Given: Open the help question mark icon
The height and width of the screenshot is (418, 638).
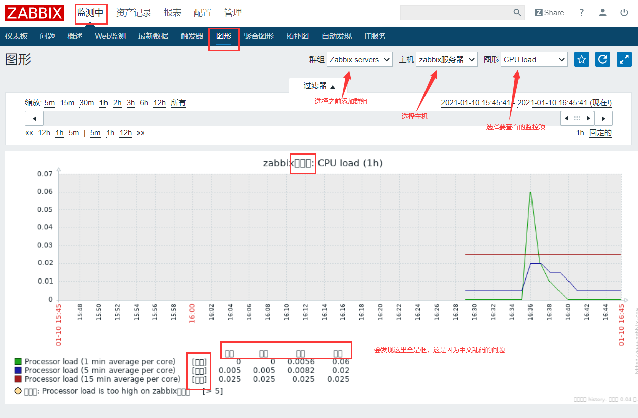Looking at the screenshot, I should tap(582, 13).
